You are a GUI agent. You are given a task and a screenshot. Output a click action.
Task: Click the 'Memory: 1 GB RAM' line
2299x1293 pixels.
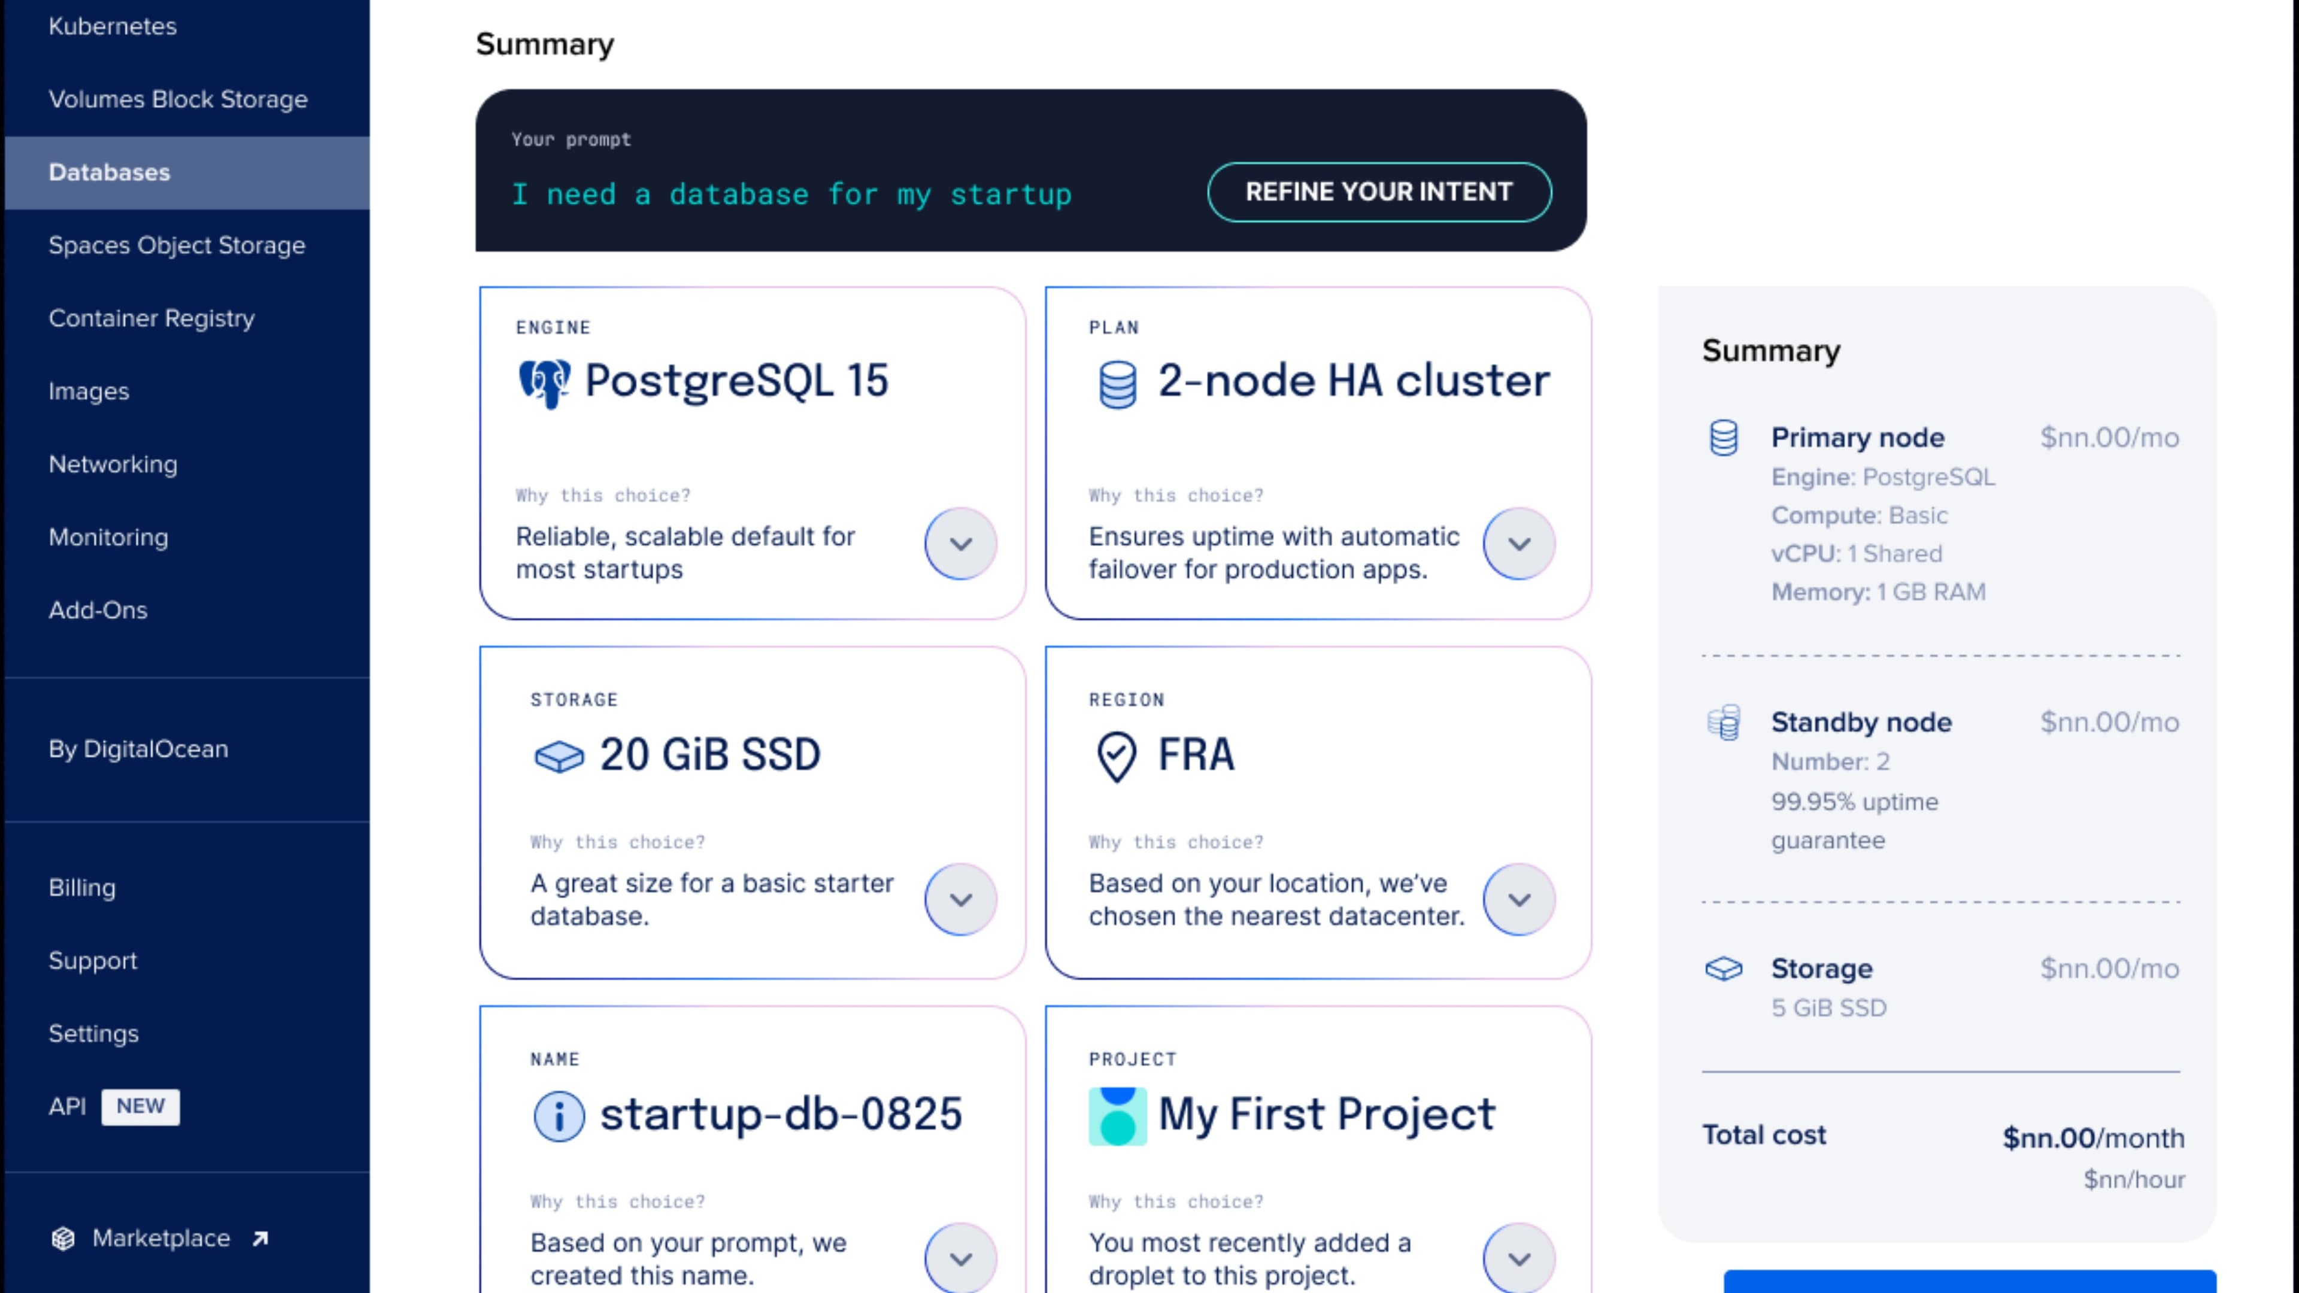1878,593
